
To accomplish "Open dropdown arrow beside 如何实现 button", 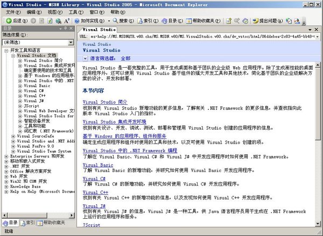I will point(109,20).
